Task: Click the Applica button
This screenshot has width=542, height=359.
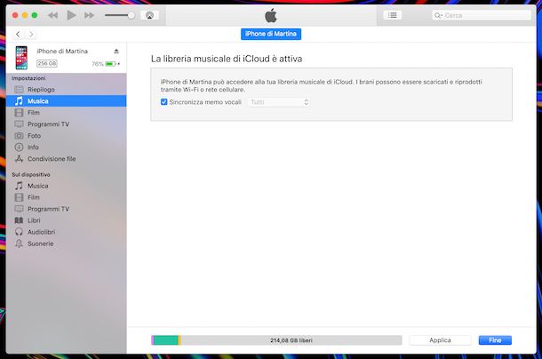Action: point(440,340)
